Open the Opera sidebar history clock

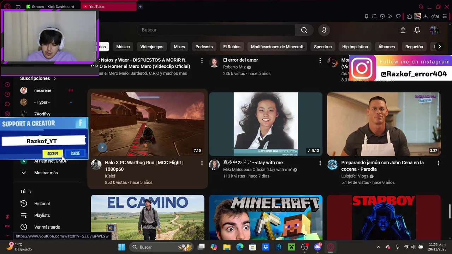tap(7, 94)
